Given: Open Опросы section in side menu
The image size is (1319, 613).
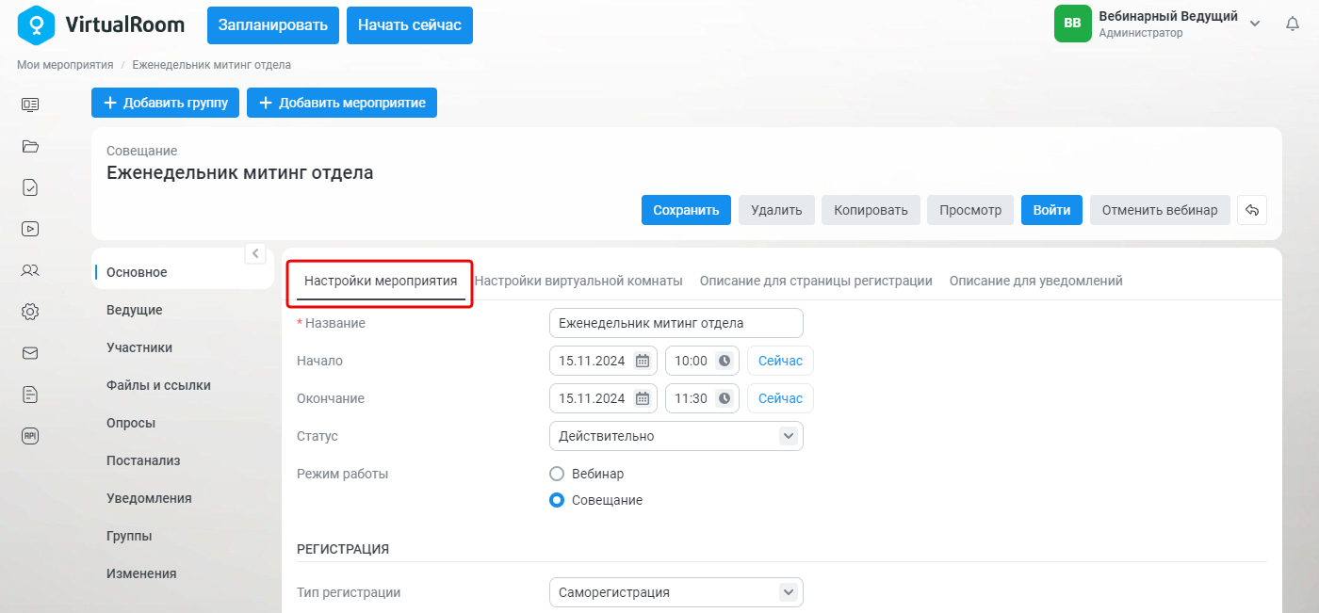Looking at the screenshot, I should [x=131, y=423].
